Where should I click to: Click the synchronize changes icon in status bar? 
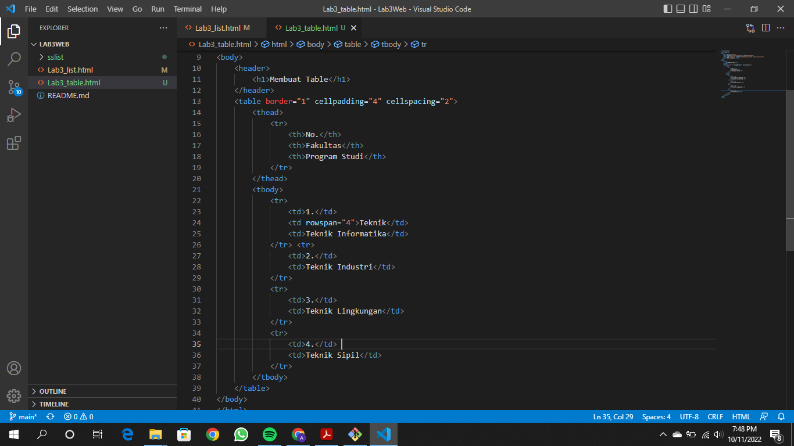coord(51,416)
